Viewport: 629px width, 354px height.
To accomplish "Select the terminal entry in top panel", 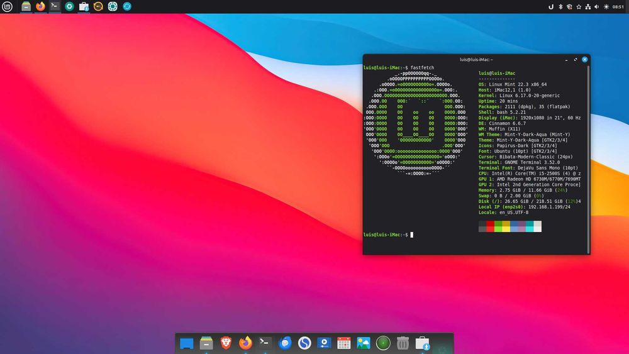I will [x=55, y=6].
